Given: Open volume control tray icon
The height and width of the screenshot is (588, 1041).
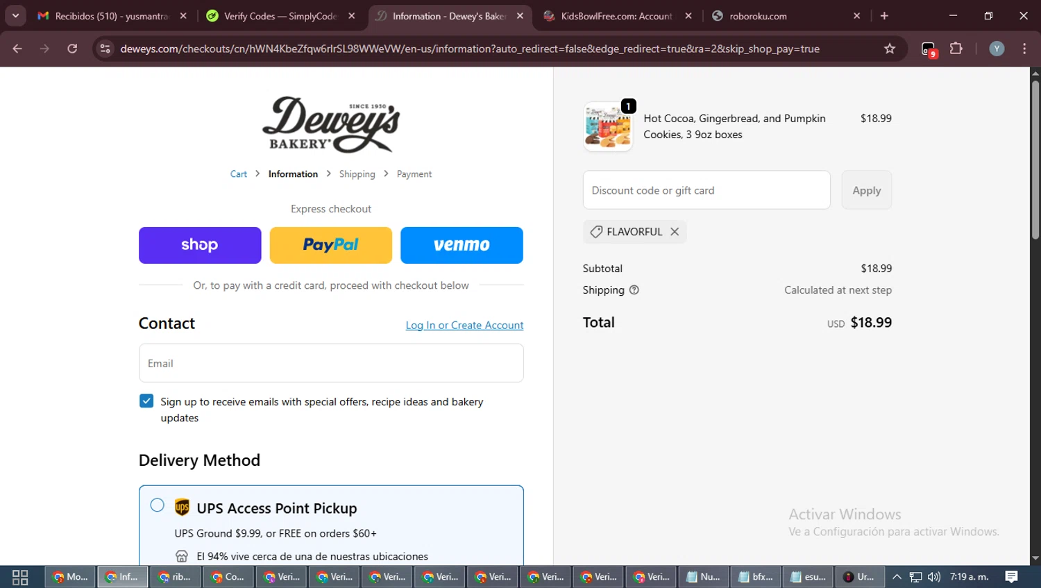Looking at the screenshot, I should [x=934, y=577].
